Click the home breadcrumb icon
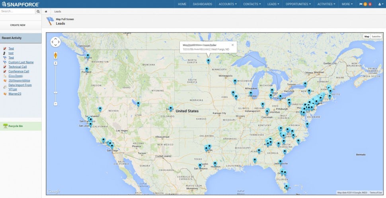The height and width of the screenshot is (198, 386). tap(46, 12)
